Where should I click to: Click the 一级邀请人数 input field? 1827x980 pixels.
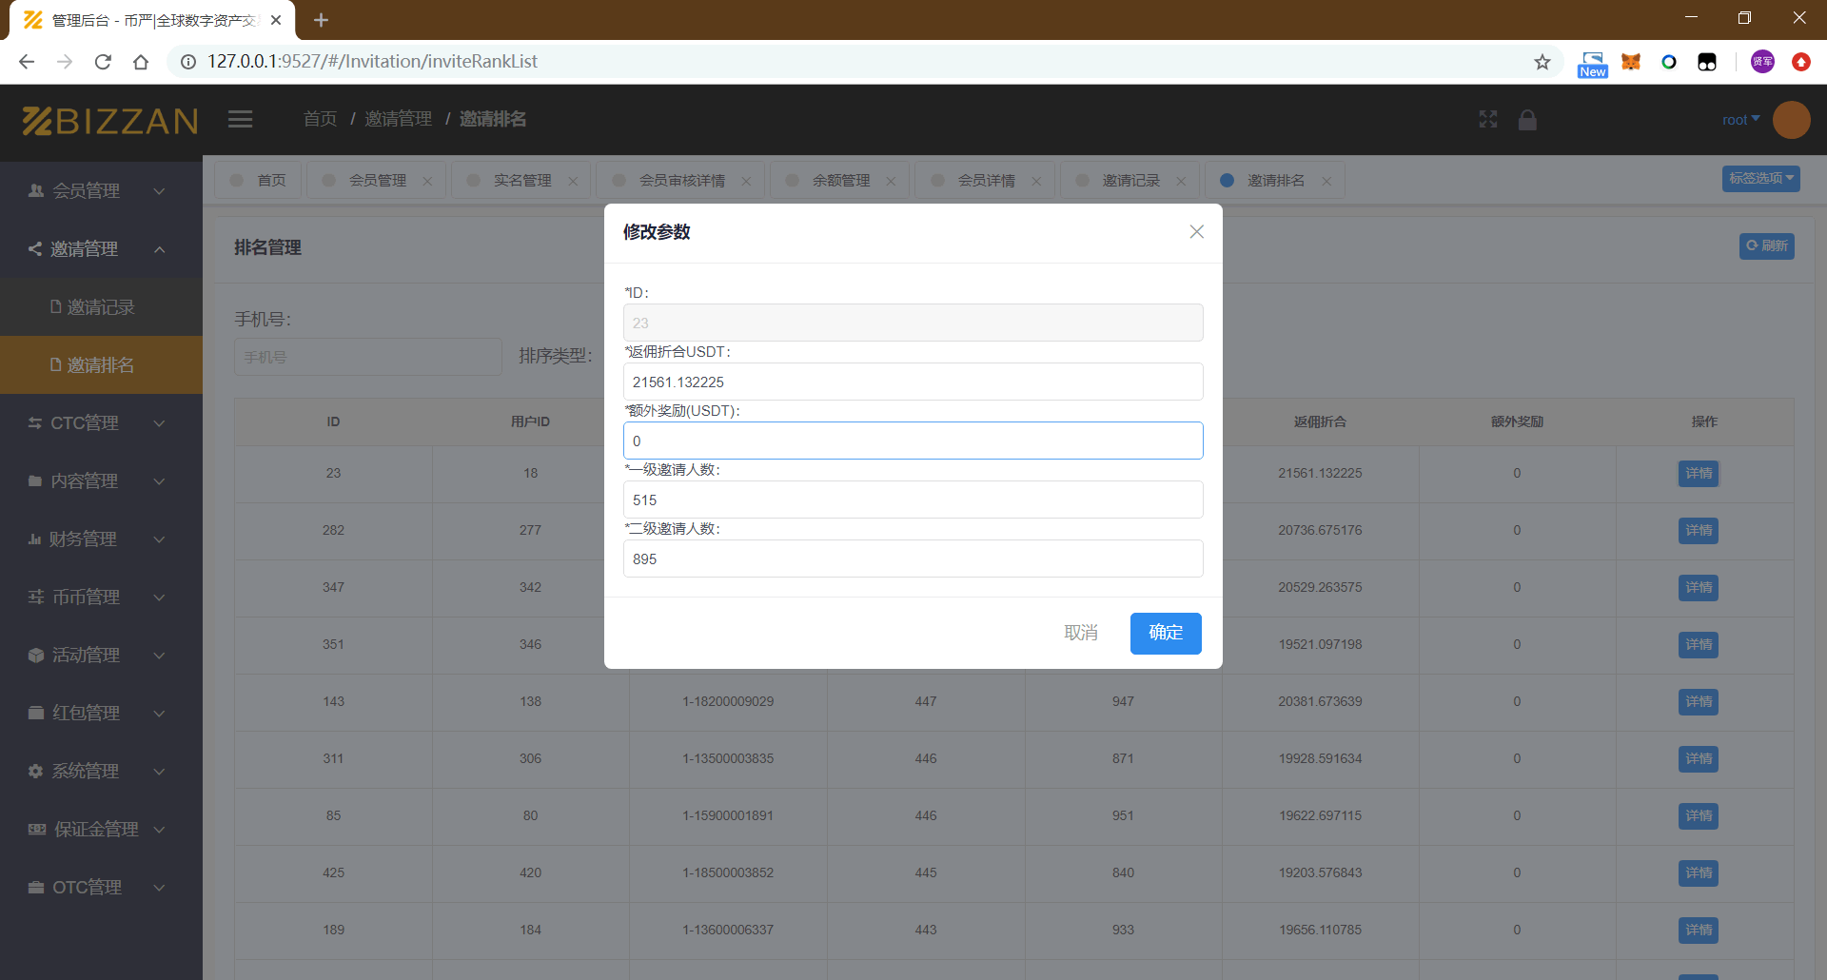[913, 500]
